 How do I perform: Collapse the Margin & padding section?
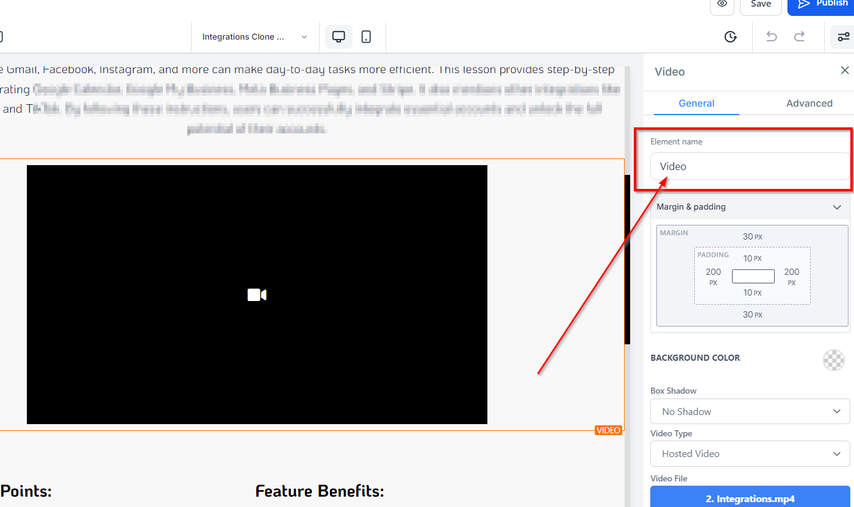[x=836, y=207]
